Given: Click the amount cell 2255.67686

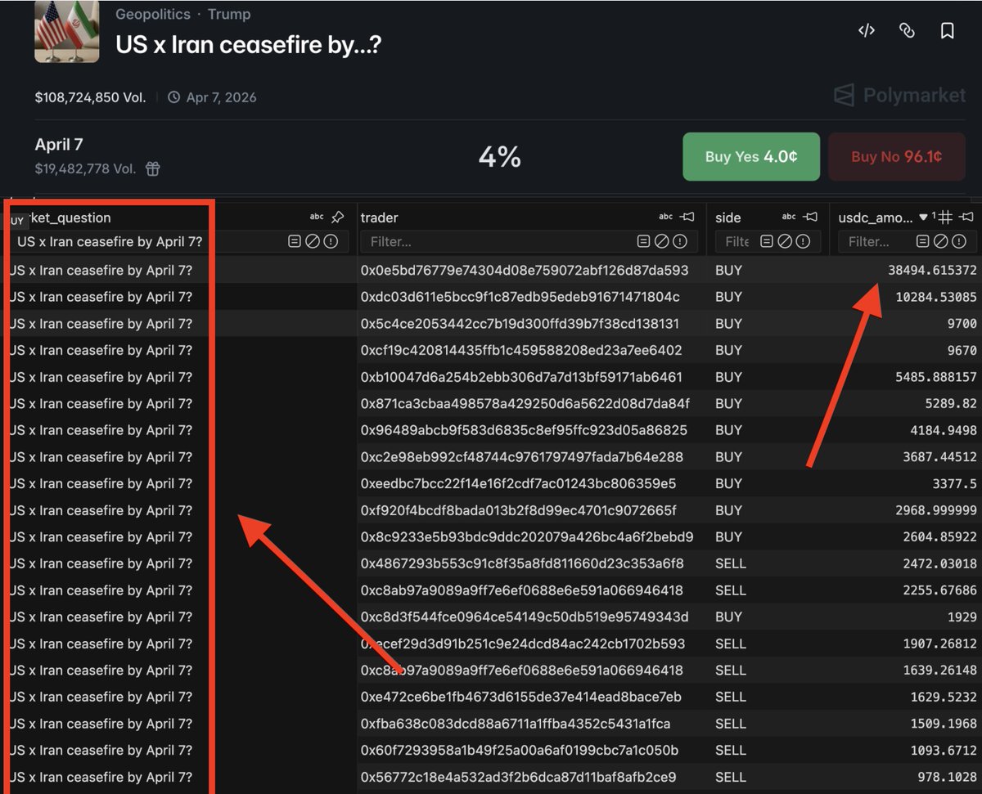Looking at the screenshot, I should (x=940, y=590).
